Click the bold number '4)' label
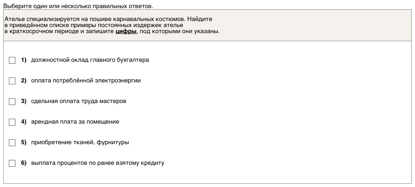This screenshot has width=415, height=187. pos(24,122)
